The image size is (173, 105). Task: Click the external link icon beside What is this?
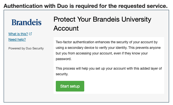click(30, 34)
